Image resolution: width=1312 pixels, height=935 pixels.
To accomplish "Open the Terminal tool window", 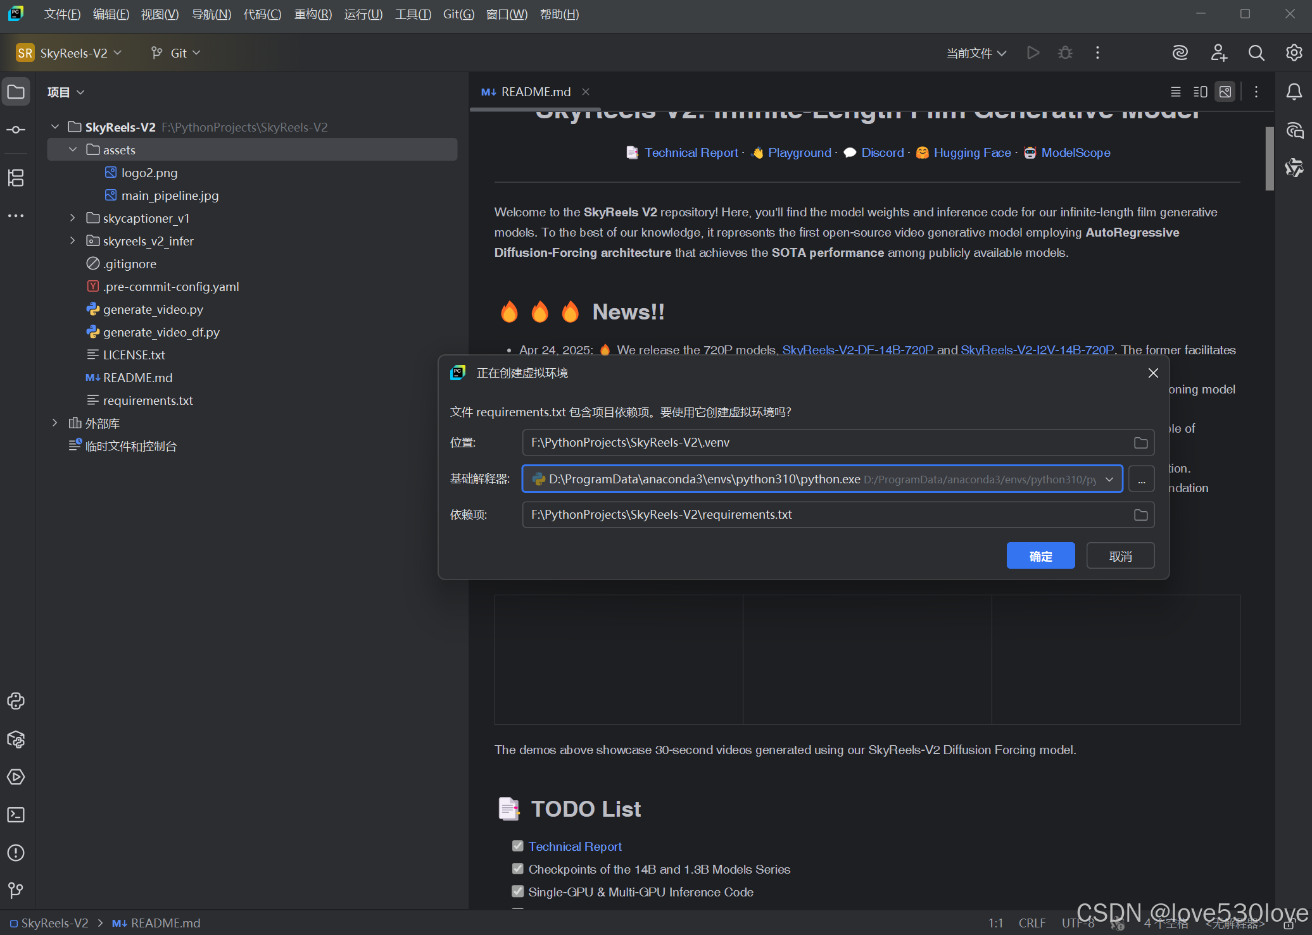I will (x=16, y=815).
